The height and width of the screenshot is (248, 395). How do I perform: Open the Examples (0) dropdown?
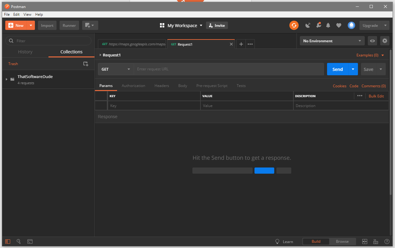tap(370, 55)
